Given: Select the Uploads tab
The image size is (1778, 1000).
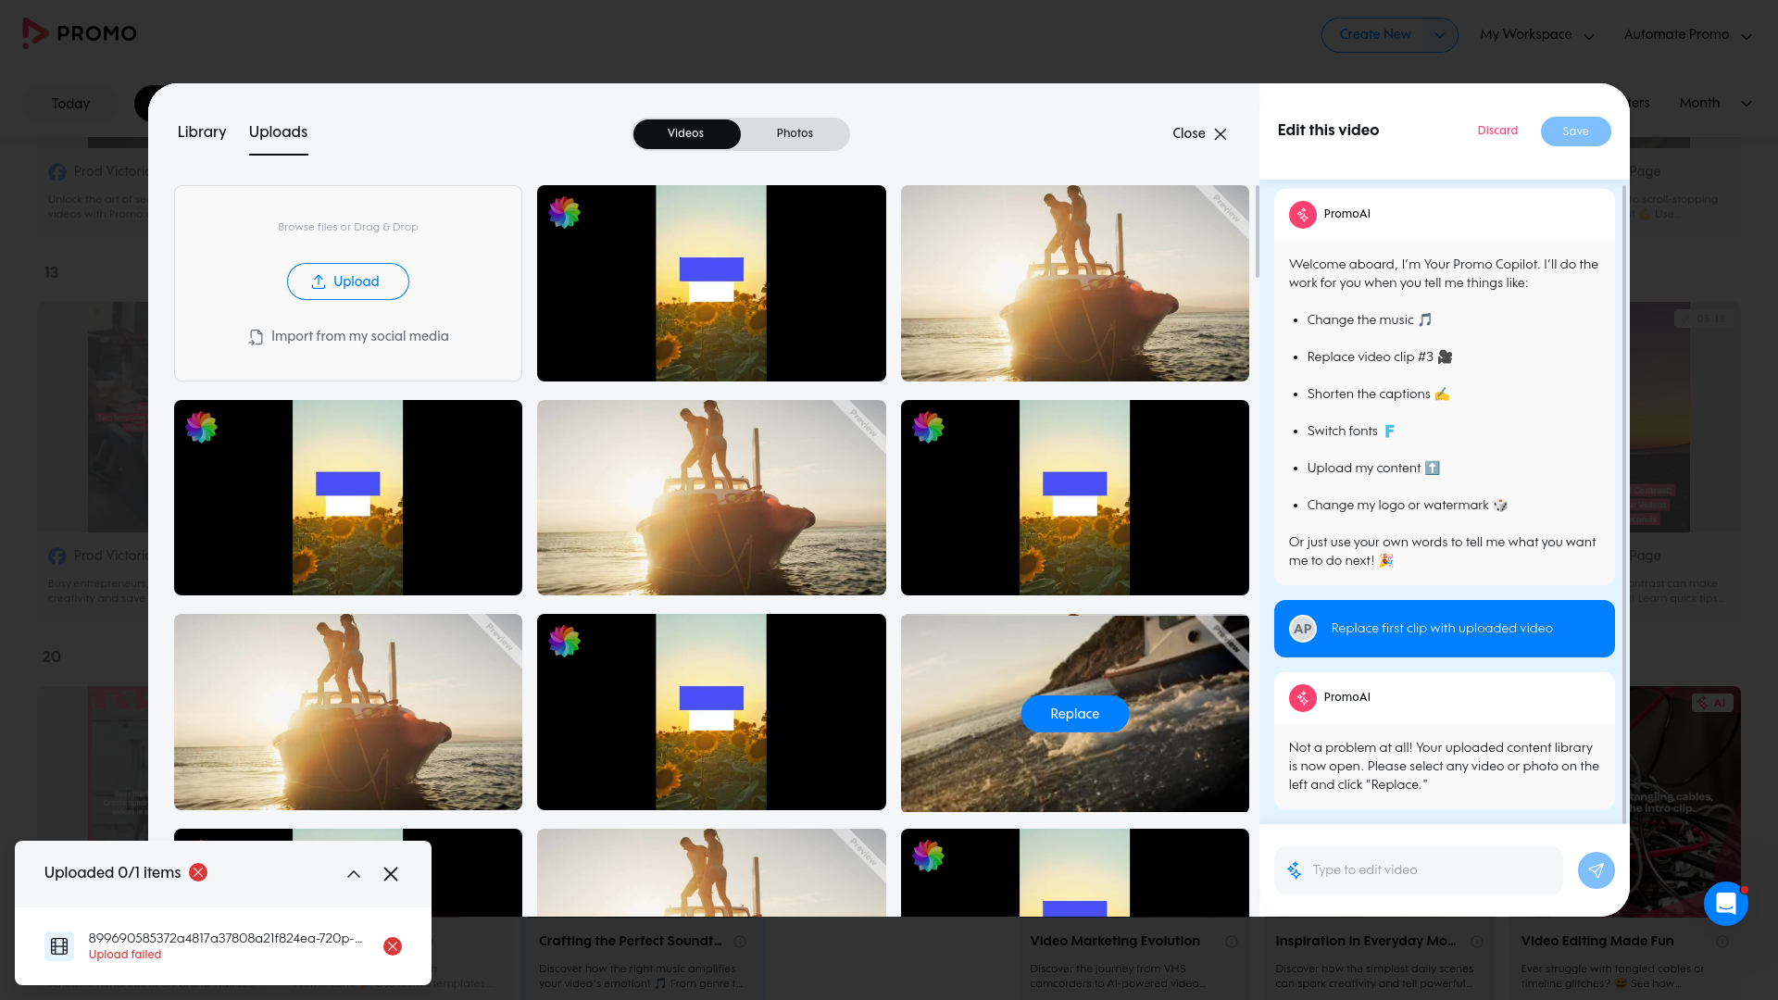Looking at the screenshot, I should 278,131.
